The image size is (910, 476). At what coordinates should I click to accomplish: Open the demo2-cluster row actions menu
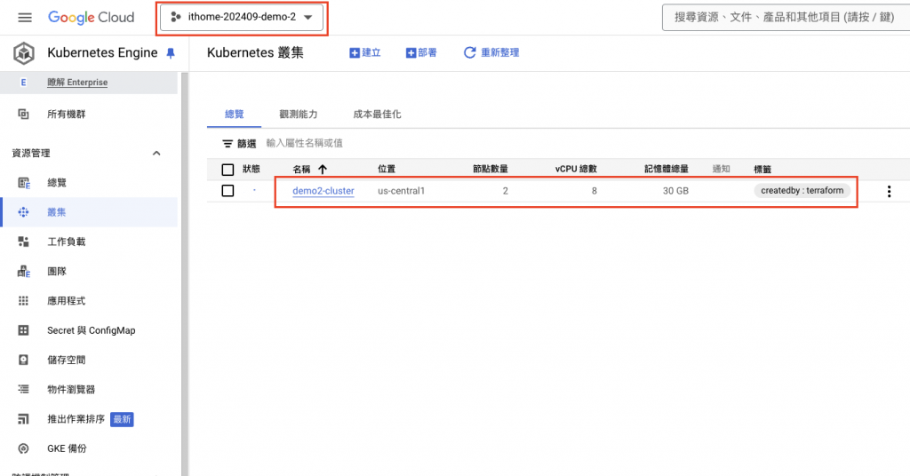(x=889, y=191)
